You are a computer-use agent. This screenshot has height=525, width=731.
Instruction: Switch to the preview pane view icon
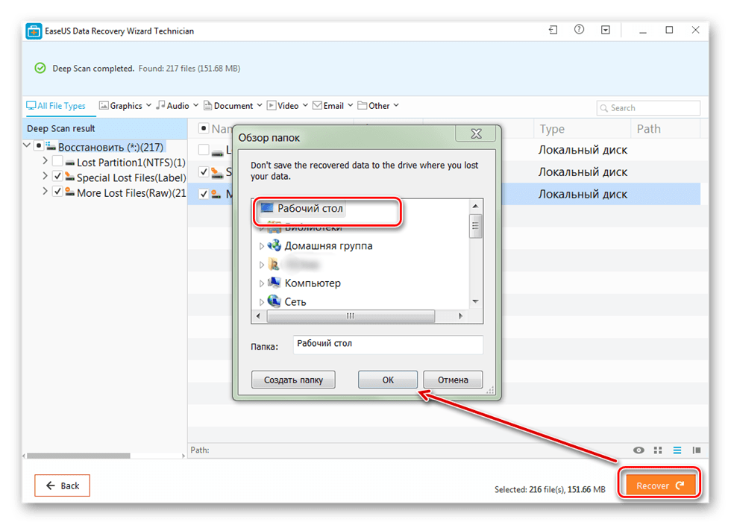[697, 450]
